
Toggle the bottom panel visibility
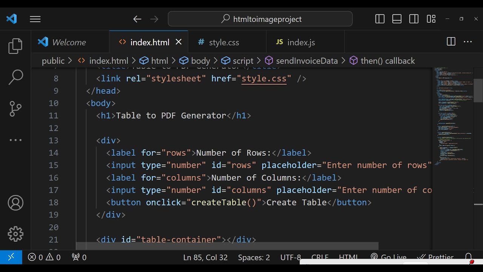tap(397, 19)
